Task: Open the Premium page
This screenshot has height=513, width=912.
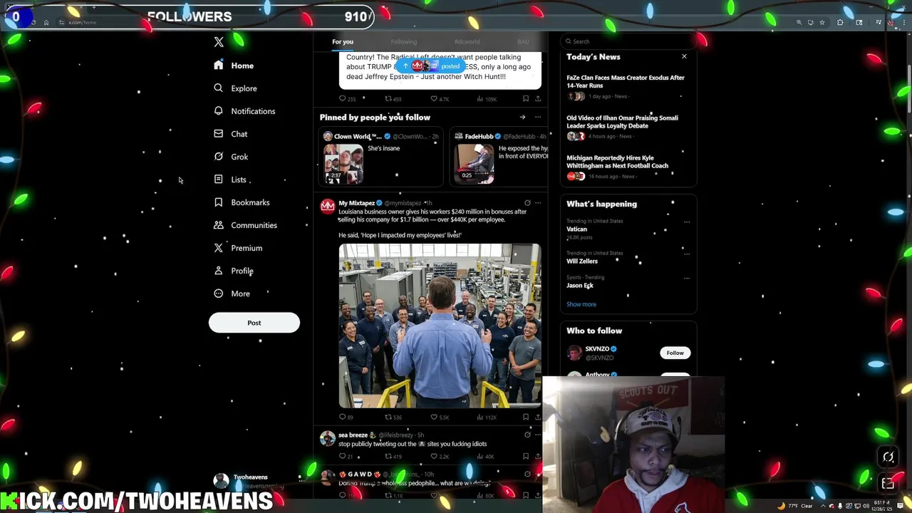Action: point(238,248)
